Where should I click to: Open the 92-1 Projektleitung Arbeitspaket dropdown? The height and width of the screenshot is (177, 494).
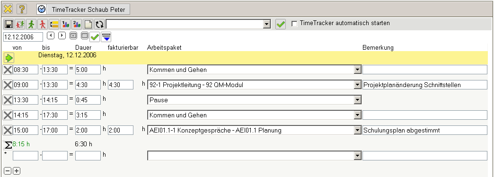[357, 85]
